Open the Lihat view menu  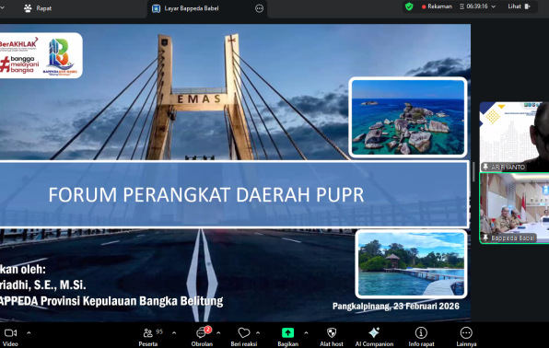pos(519,6)
